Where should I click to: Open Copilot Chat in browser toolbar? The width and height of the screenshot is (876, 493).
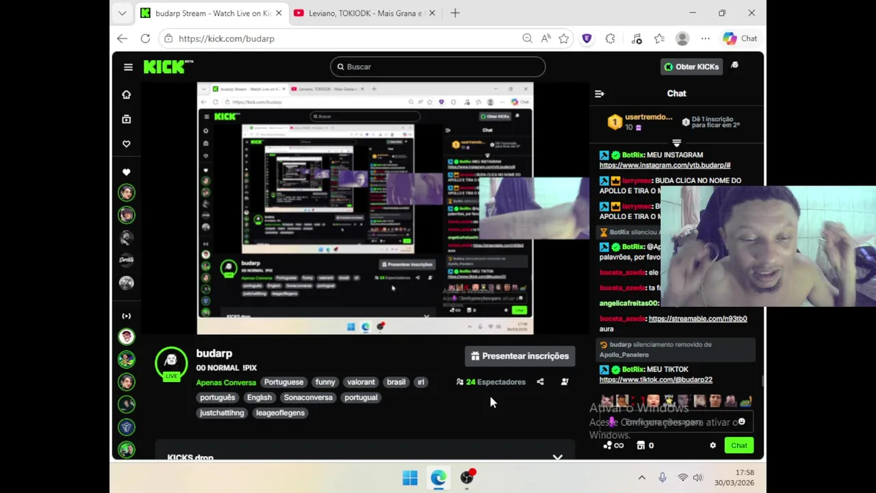[740, 38]
